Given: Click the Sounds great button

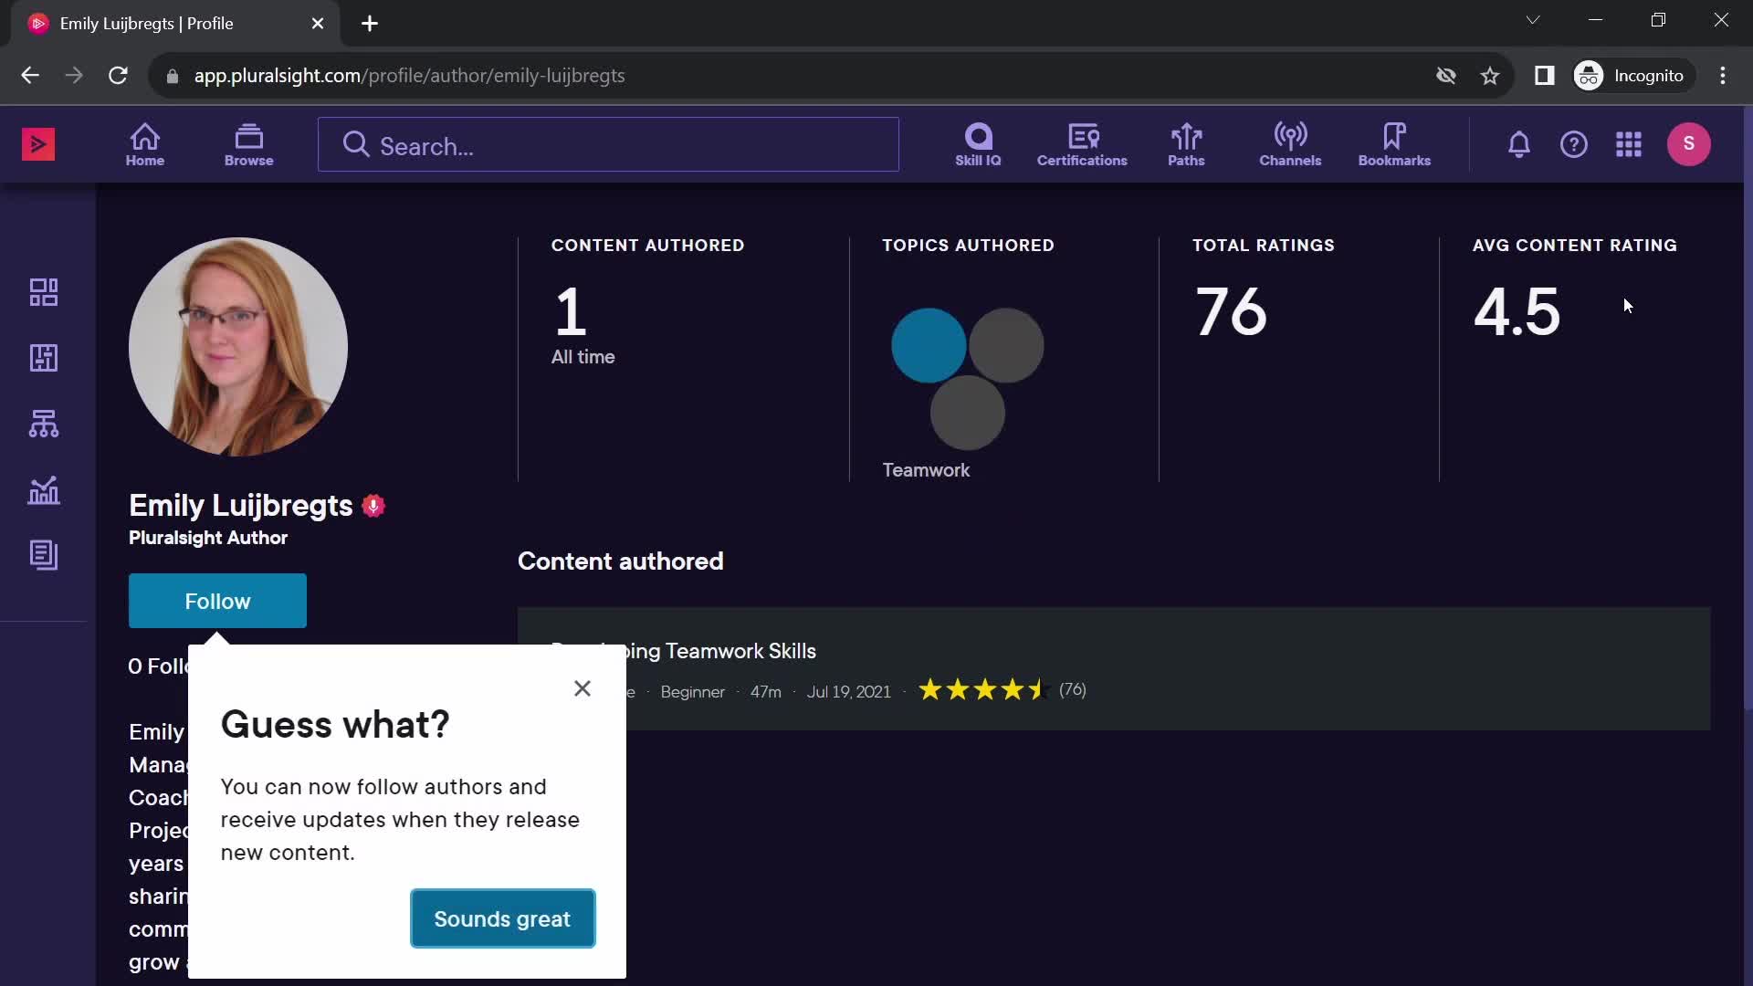Looking at the screenshot, I should [503, 918].
